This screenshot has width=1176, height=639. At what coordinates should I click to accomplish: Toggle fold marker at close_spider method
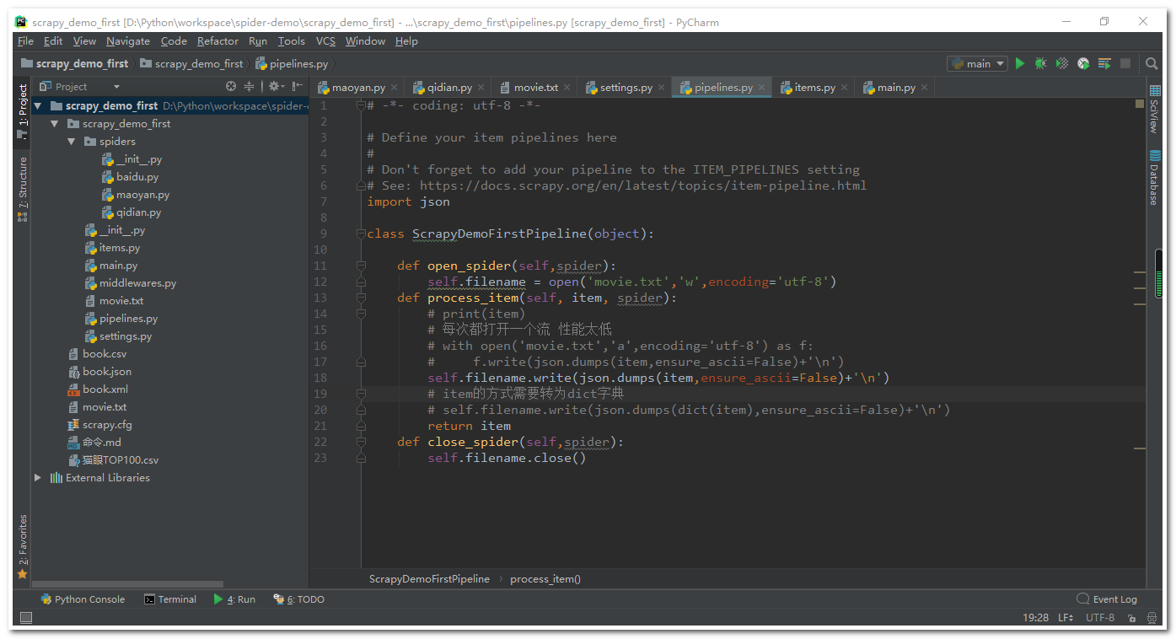click(361, 442)
